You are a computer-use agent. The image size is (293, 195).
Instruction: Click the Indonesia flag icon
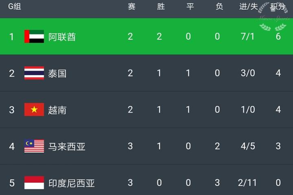click(34, 183)
